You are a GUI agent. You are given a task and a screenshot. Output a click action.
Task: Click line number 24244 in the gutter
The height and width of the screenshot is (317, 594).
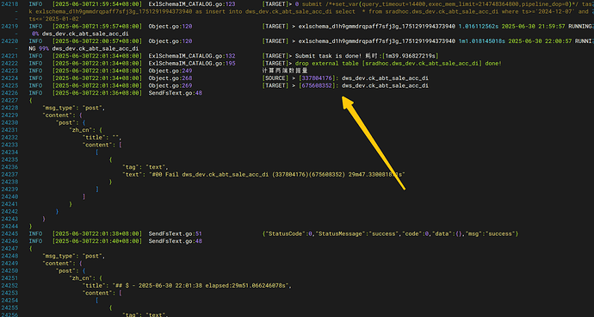9,227
